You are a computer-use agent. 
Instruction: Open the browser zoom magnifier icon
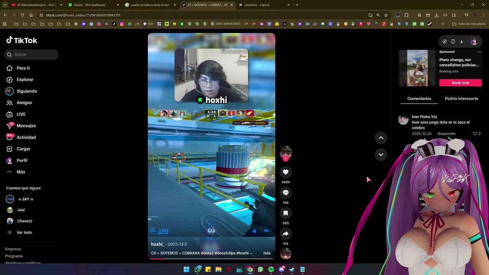pos(378,15)
